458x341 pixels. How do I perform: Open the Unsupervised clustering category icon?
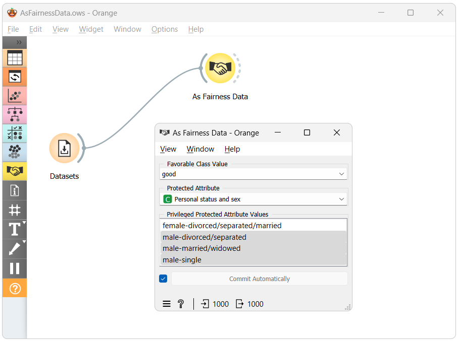15,152
